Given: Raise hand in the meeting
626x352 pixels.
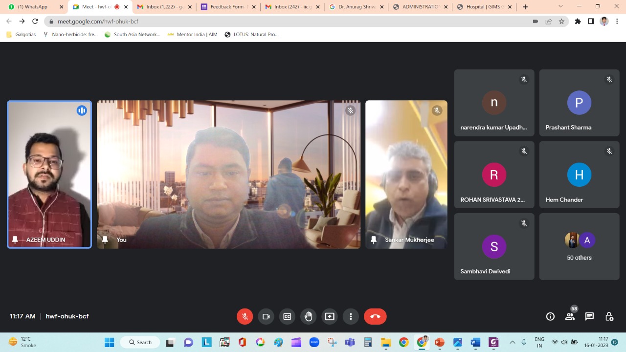Looking at the screenshot, I should [x=308, y=316].
